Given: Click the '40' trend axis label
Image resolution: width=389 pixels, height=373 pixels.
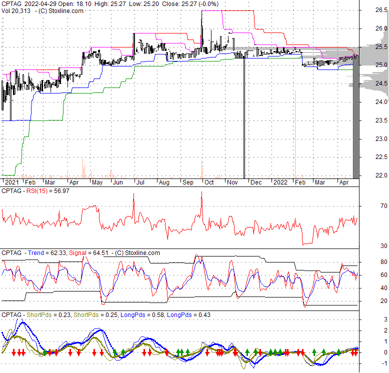Looking at the screenshot, I should point(384,288).
